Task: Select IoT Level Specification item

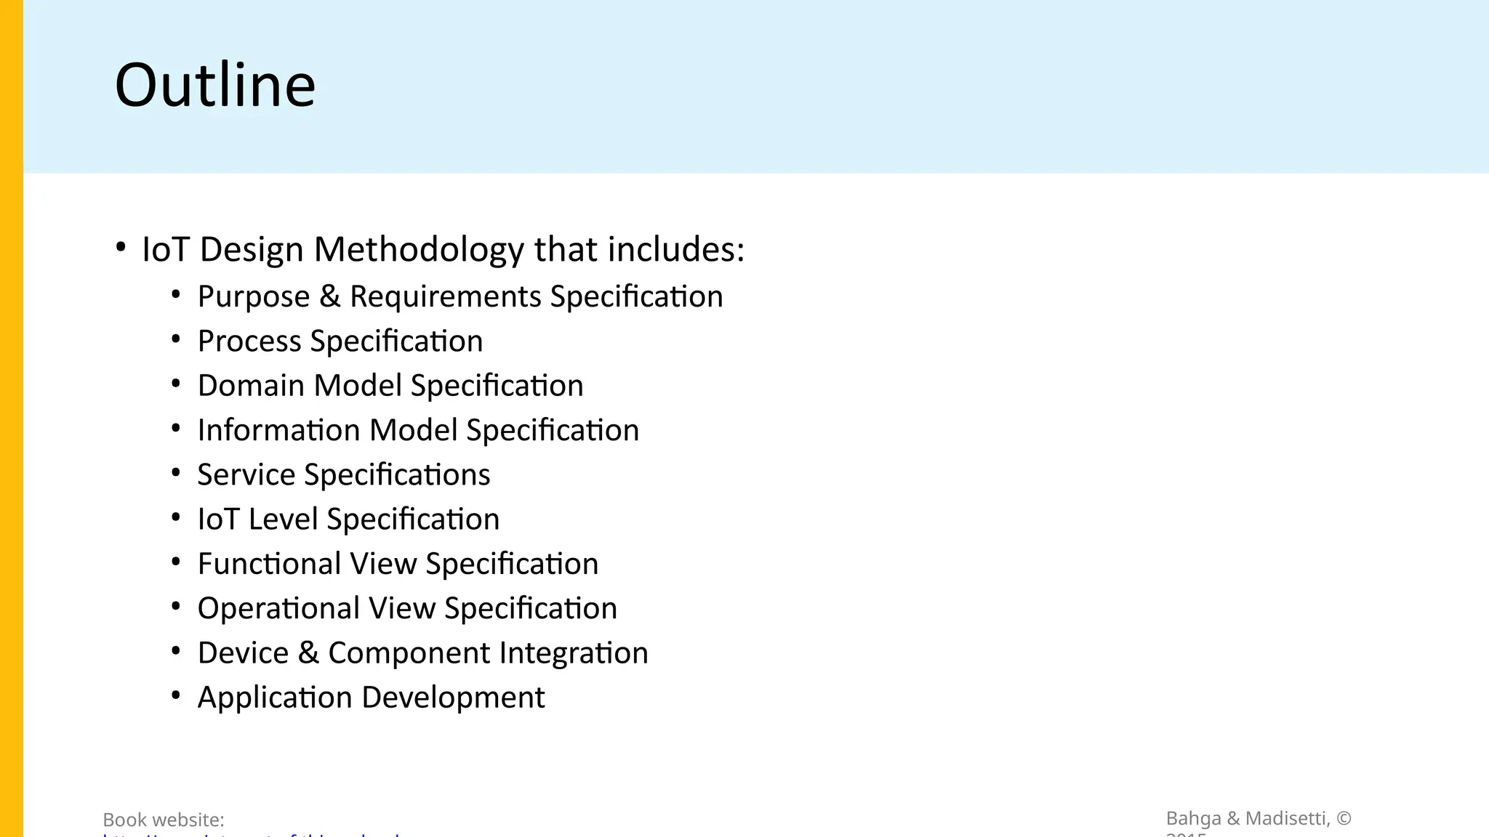Action: coord(348,519)
